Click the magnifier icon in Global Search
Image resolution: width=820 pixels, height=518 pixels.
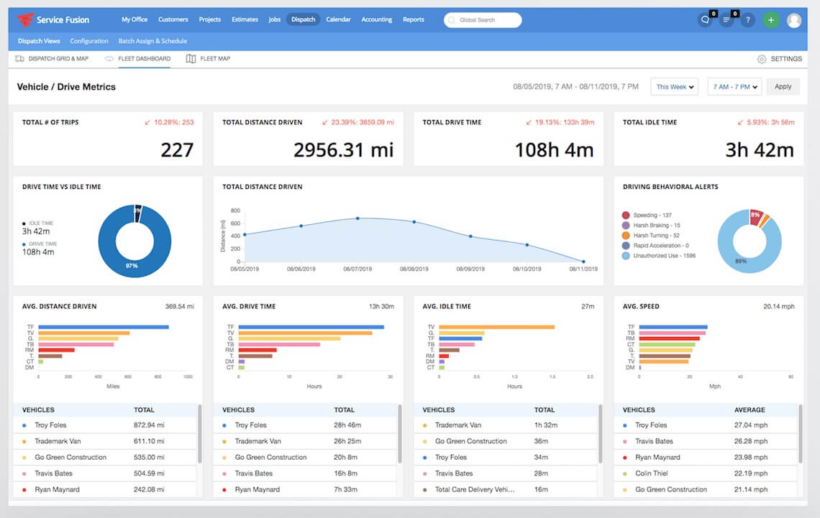[x=451, y=20]
